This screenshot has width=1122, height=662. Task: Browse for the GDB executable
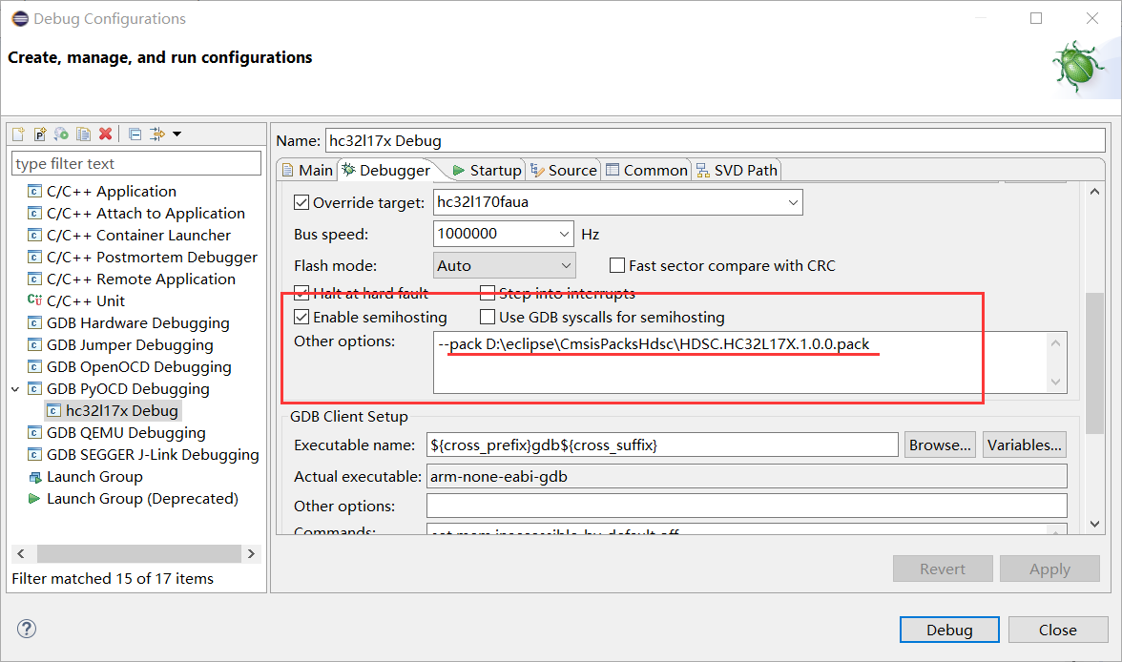pyautogui.click(x=939, y=444)
